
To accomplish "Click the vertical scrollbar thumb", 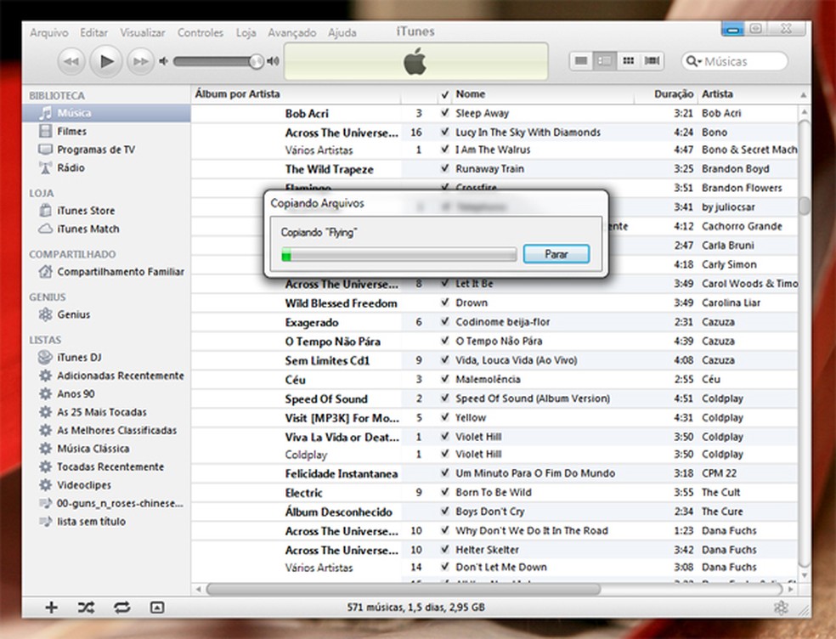I will tap(804, 206).
